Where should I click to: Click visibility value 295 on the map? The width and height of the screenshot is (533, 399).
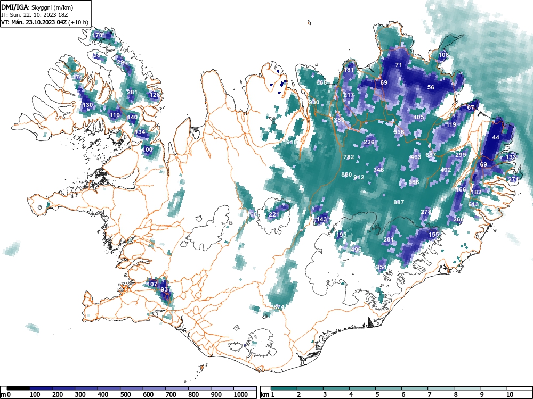coord(461,155)
